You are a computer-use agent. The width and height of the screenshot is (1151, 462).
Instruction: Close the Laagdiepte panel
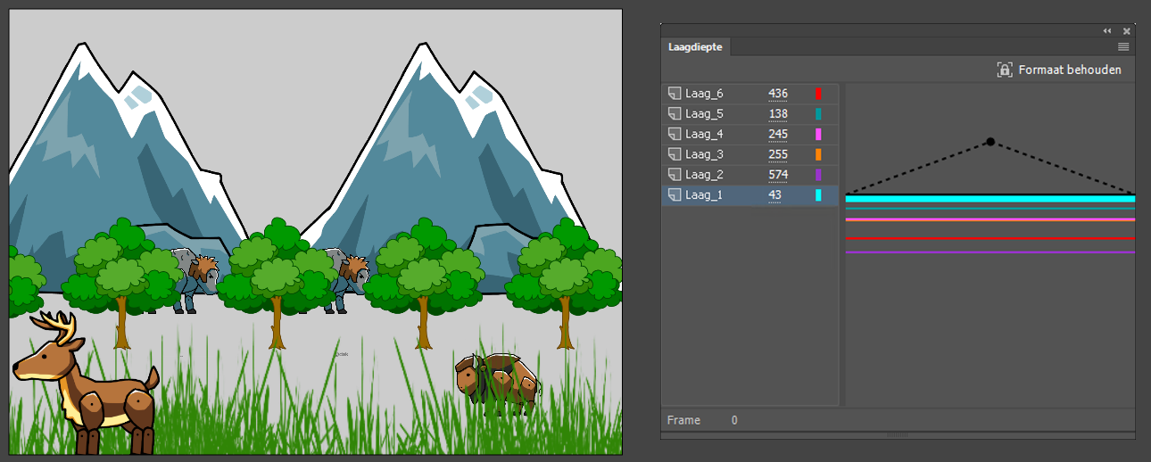pos(1126,30)
